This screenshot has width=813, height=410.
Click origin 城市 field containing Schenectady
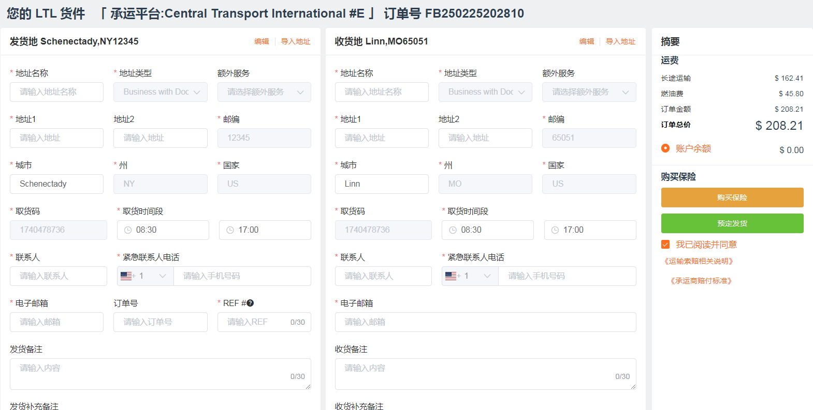(56, 184)
